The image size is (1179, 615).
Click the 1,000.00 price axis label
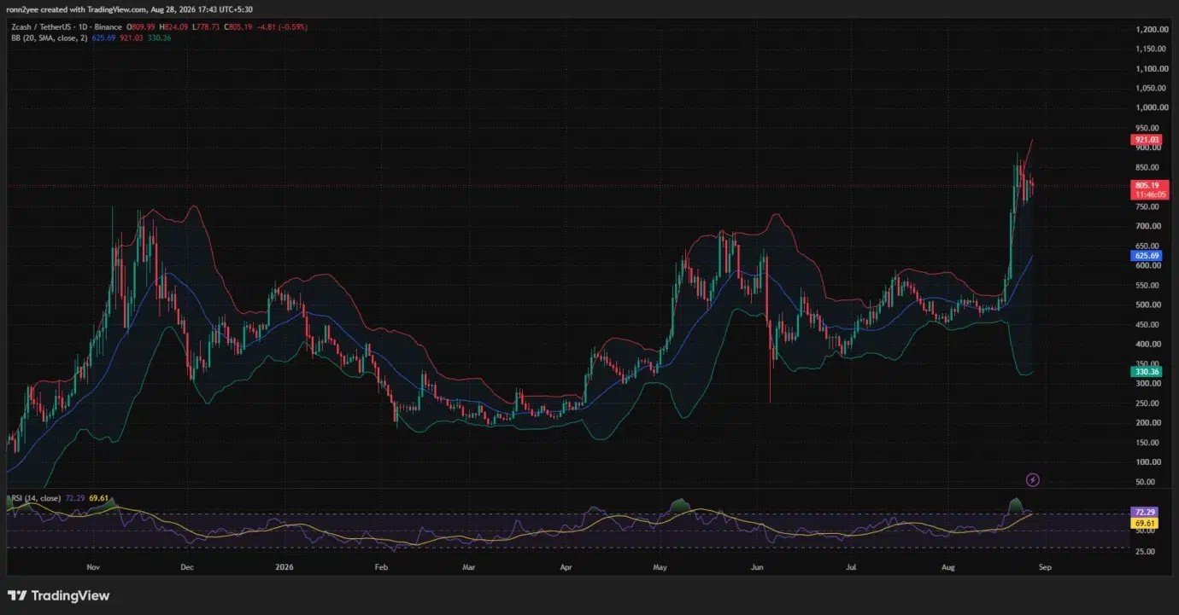pyautogui.click(x=1152, y=107)
